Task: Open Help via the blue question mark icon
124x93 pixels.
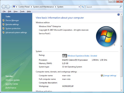Action: pyautogui.click(x=119, y=14)
